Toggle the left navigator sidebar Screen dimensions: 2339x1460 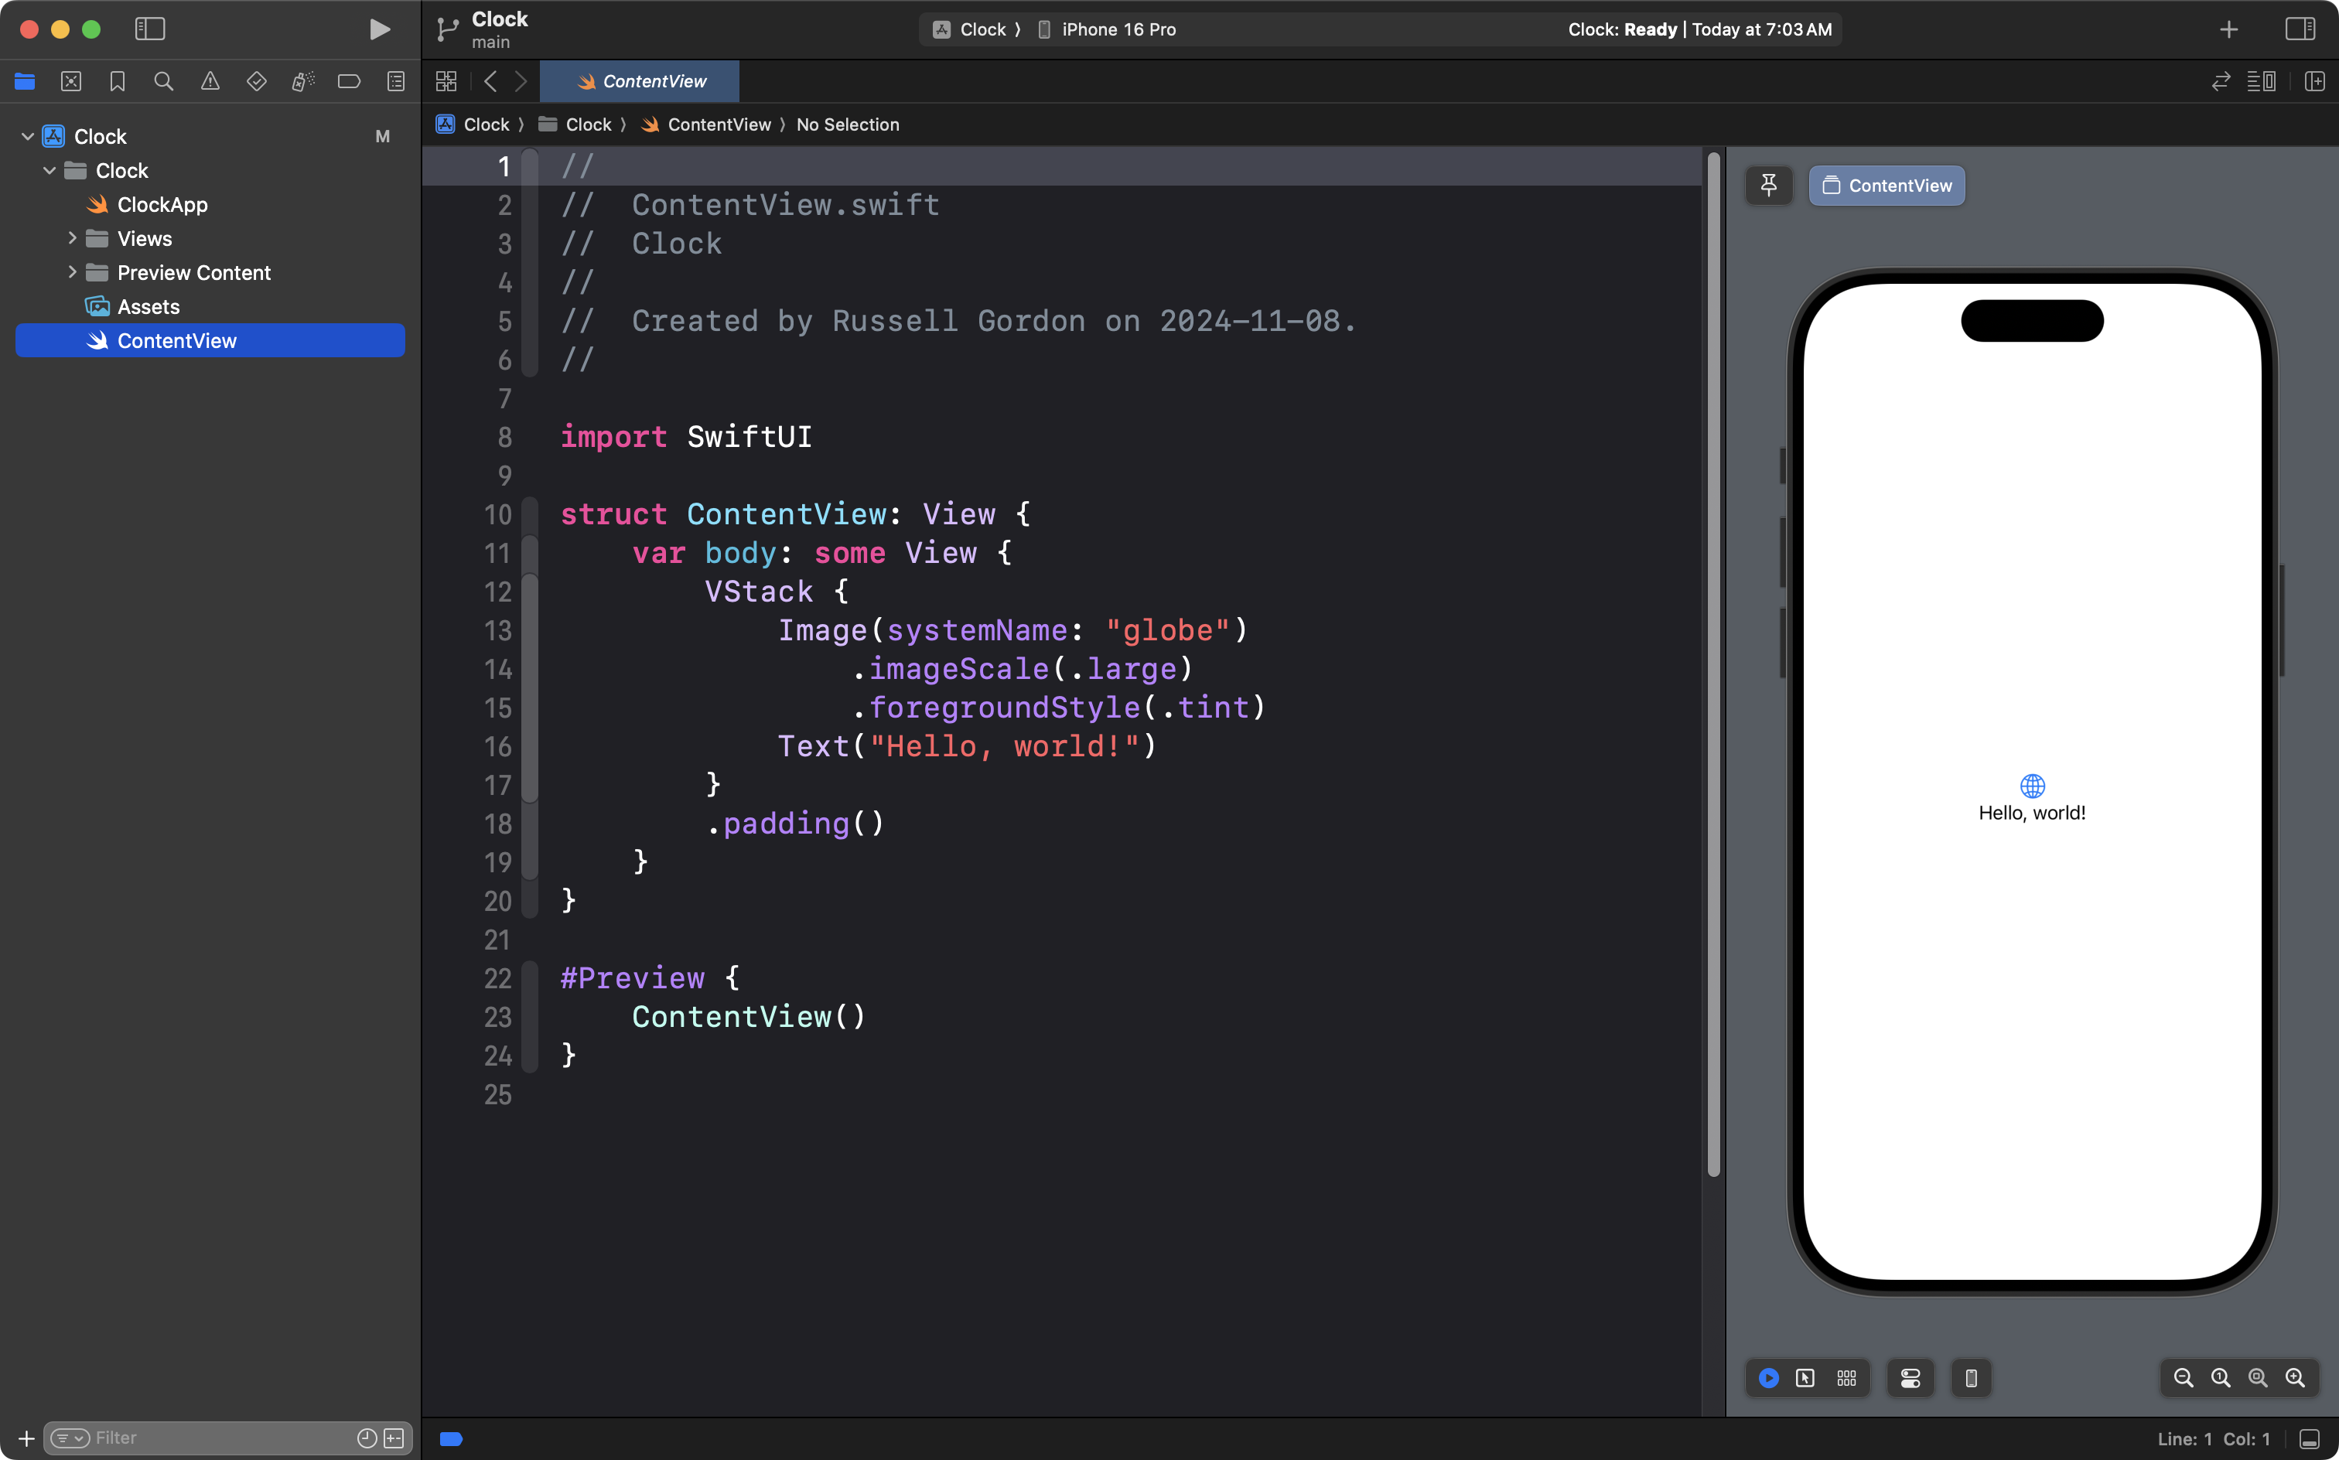150,29
